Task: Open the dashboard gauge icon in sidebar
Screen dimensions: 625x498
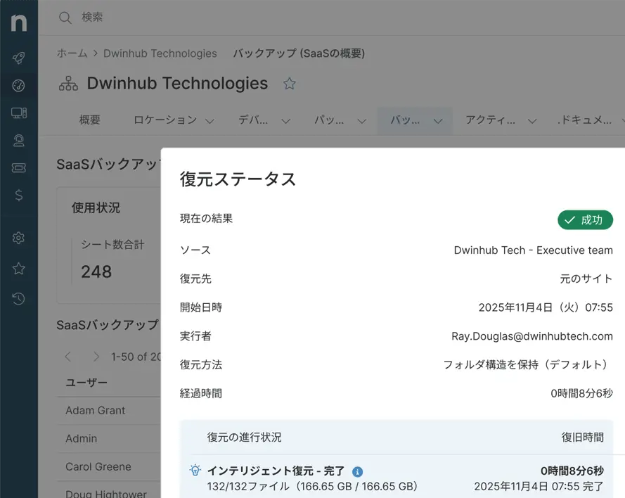Action: pos(18,85)
